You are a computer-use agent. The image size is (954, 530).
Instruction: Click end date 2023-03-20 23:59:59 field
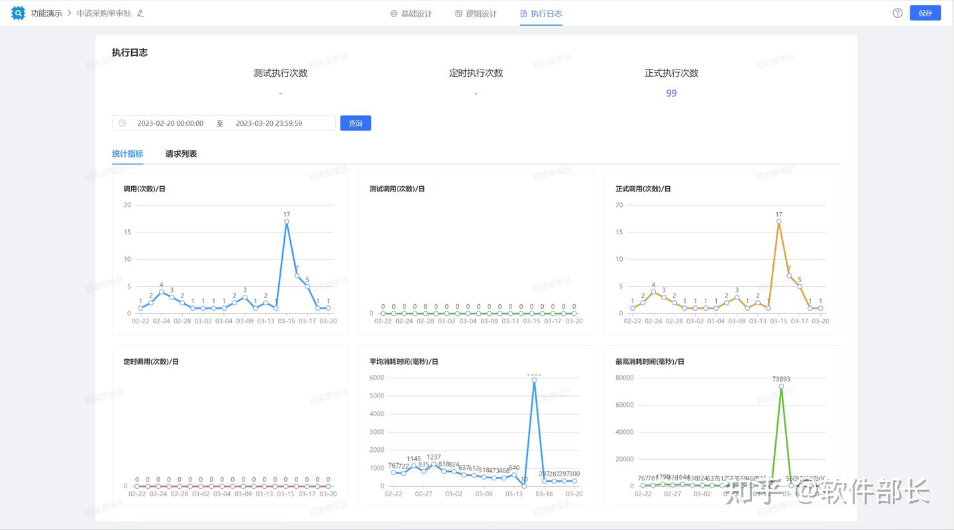pyautogui.click(x=269, y=123)
